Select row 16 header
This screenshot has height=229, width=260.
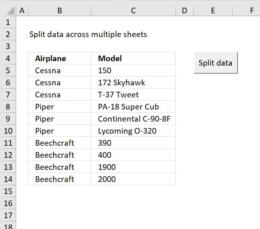[x=8, y=204]
